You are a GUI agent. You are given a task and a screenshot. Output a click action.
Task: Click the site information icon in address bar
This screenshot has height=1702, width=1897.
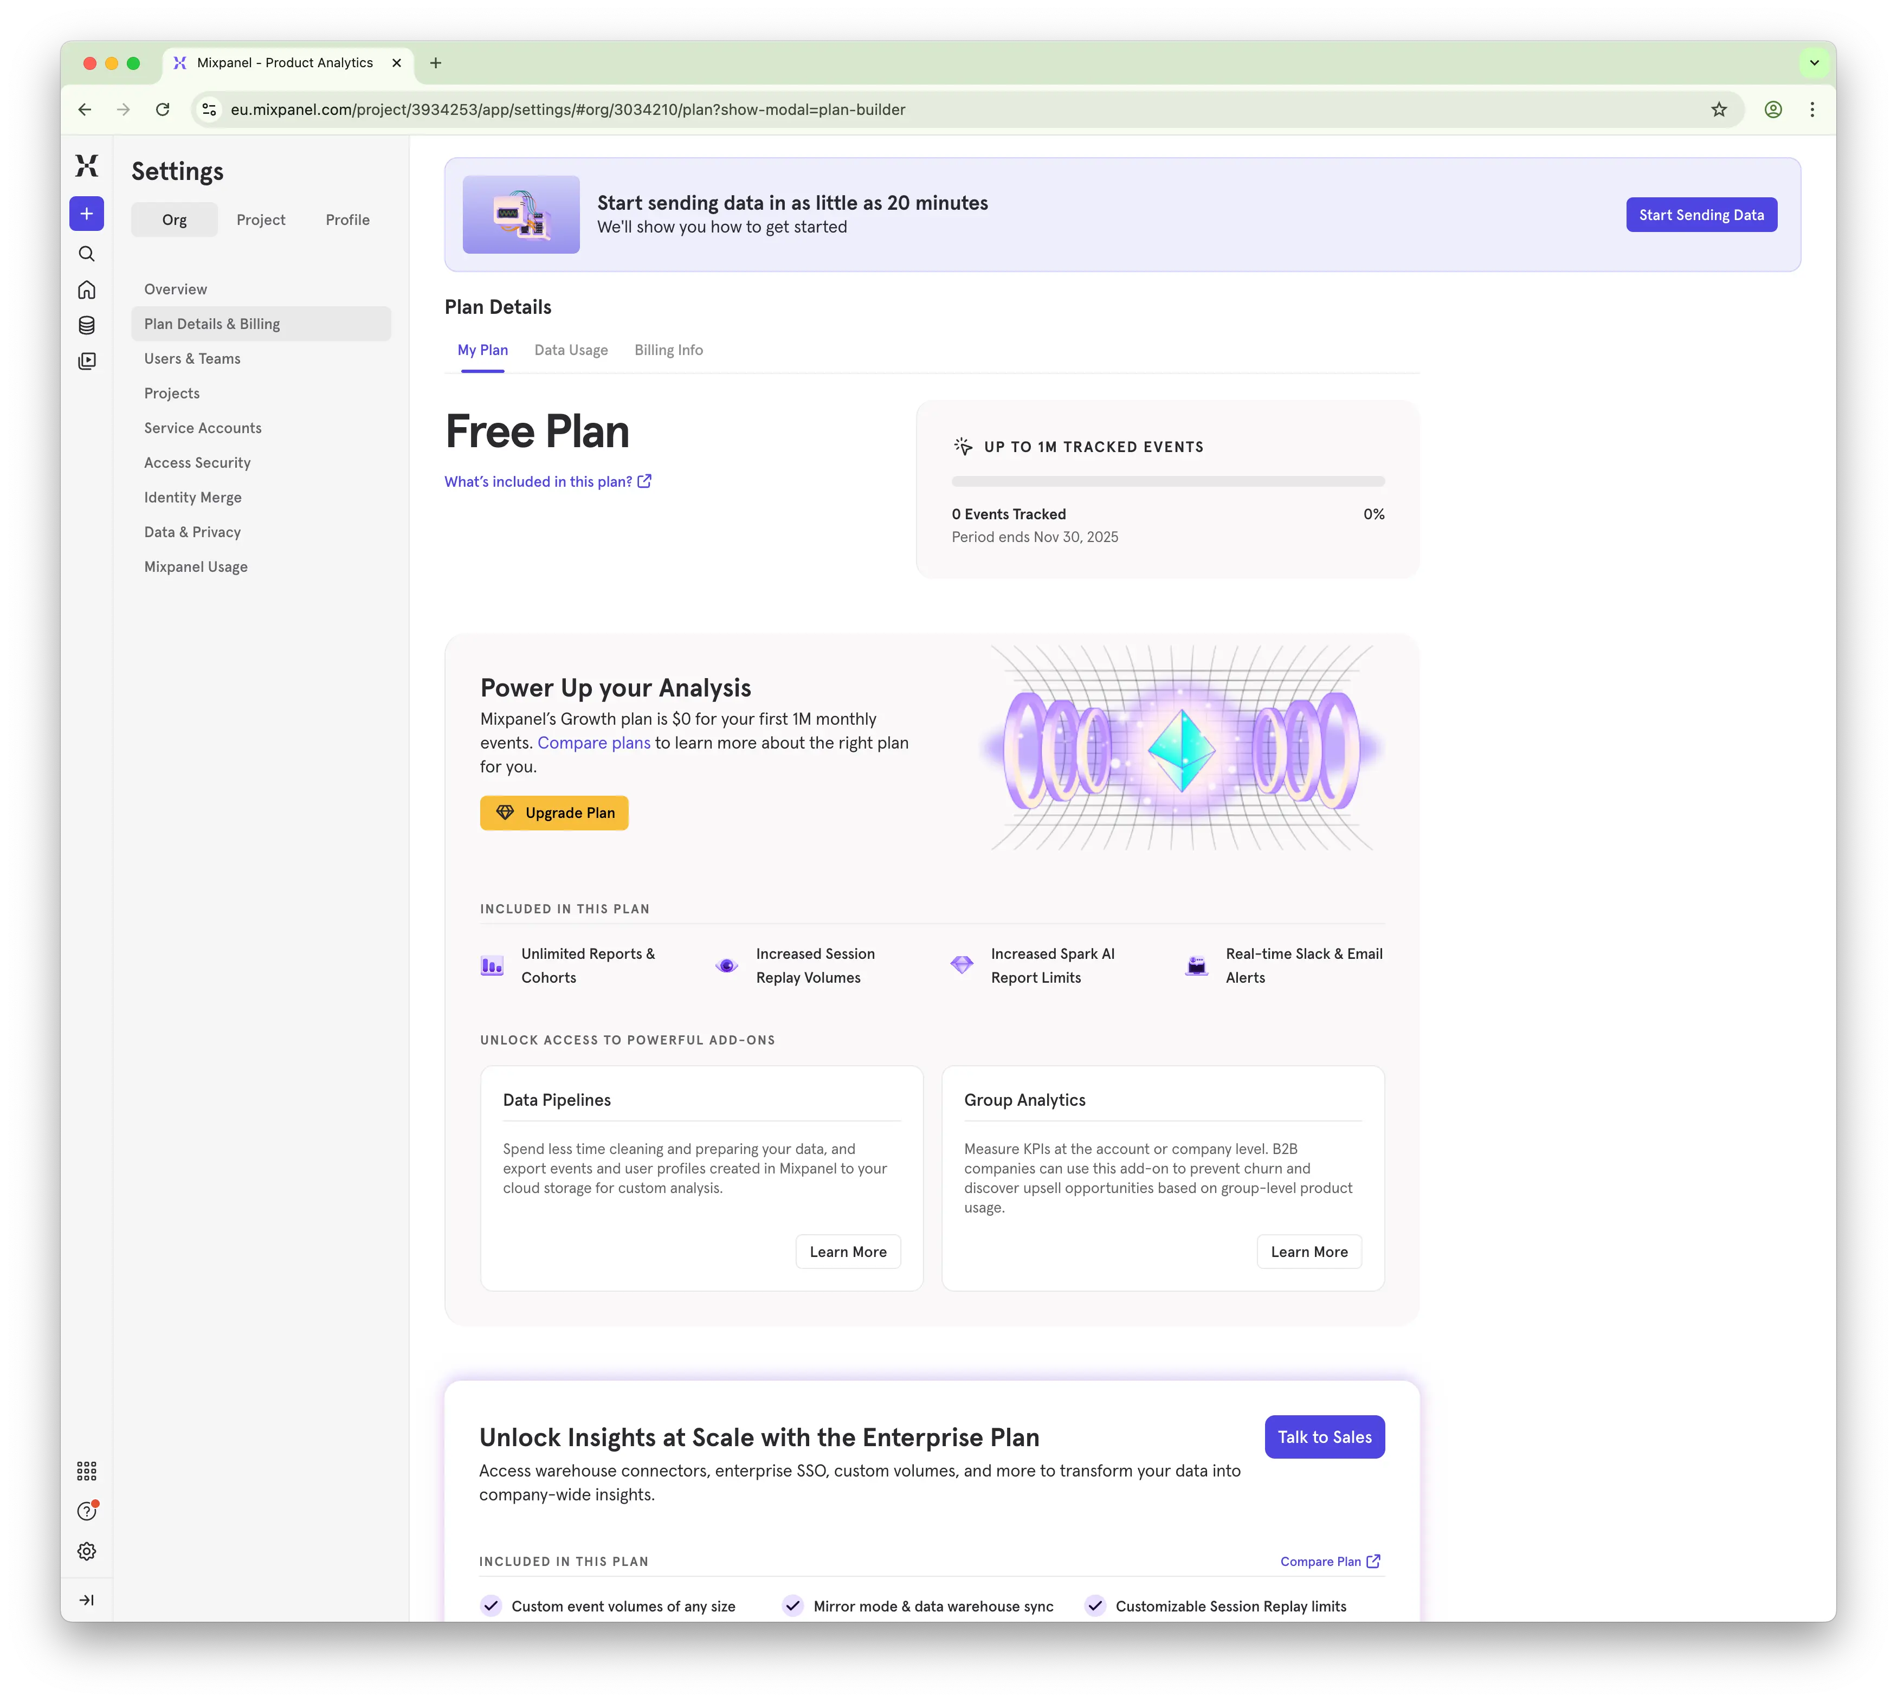[x=209, y=109]
